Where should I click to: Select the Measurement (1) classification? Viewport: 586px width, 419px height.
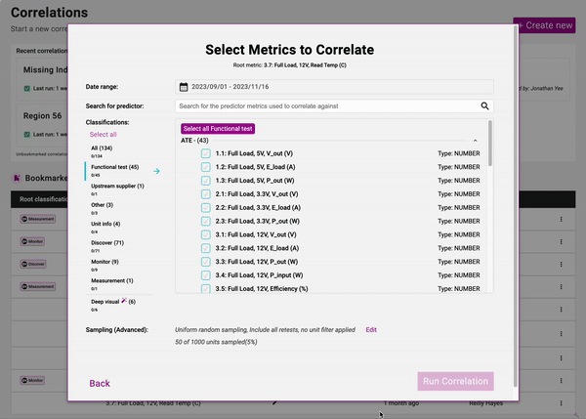pyautogui.click(x=111, y=280)
